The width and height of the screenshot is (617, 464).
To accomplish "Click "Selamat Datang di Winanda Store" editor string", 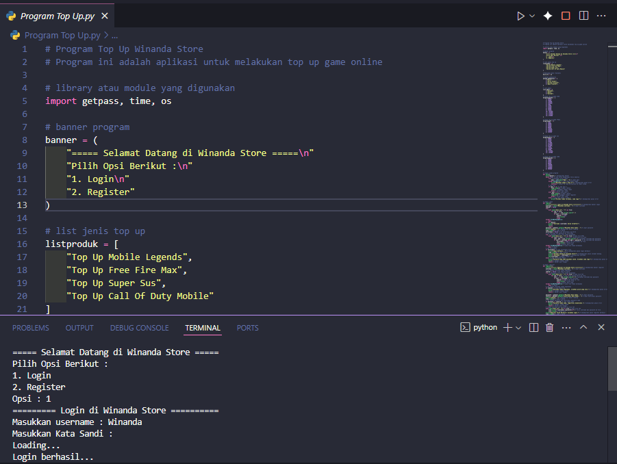I will 190,153.
